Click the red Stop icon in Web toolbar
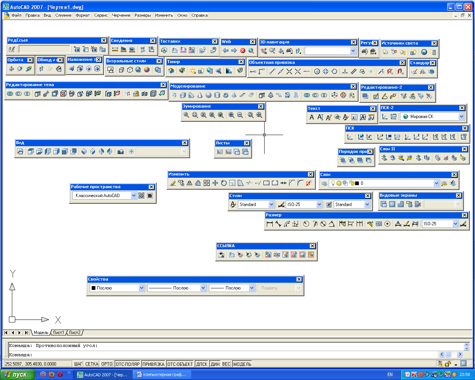This screenshot has width=475, height=380. 243,51
